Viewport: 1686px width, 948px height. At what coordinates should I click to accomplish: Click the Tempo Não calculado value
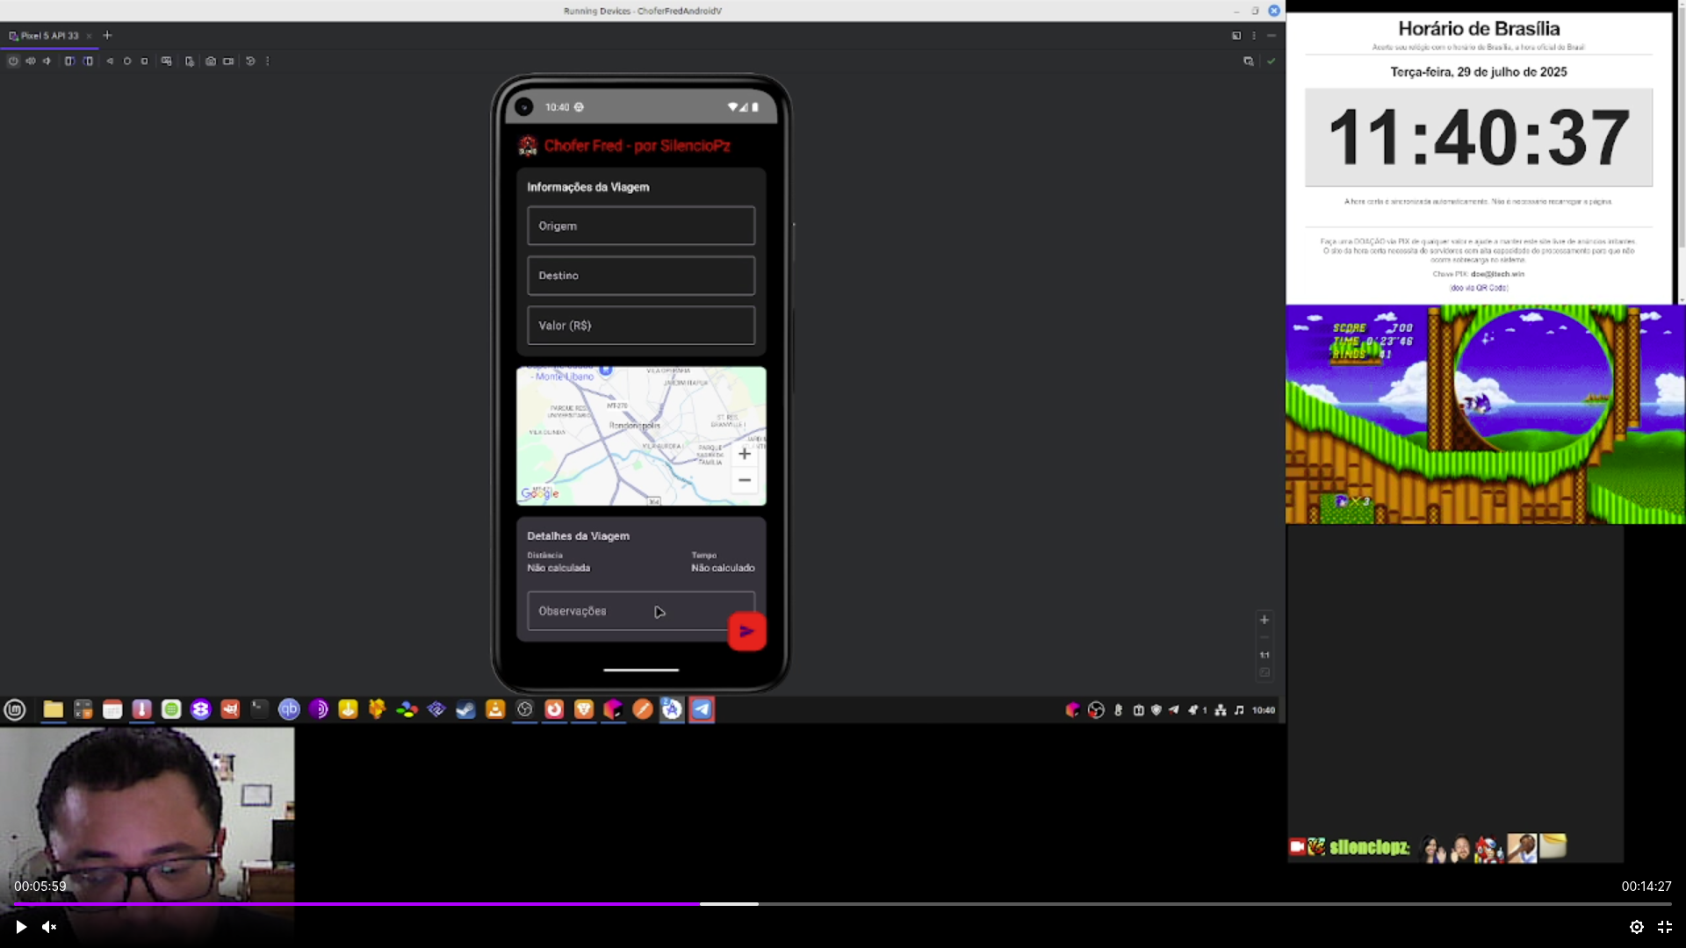[723, 568]
